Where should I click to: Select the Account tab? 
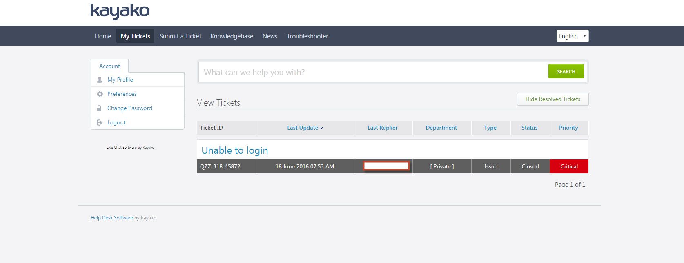click(x=109, y=66)
